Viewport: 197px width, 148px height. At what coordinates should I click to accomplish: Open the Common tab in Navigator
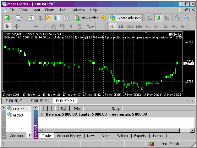pyautogui.click(x=16, y=136)
